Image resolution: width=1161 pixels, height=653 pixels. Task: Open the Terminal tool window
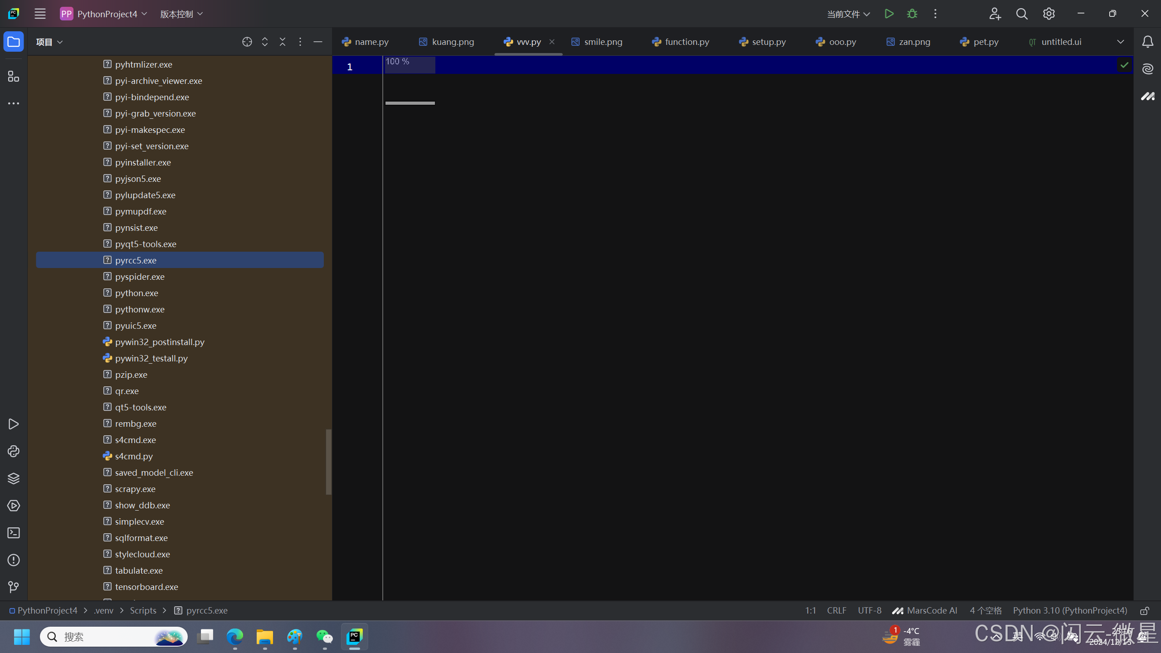click(x=14, y=533)
